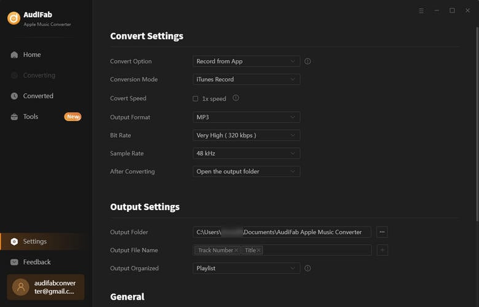The height and width of the screenshot is (307, 479).
Task: Click the Settings gear icon
Action: (x=14, y=241)
